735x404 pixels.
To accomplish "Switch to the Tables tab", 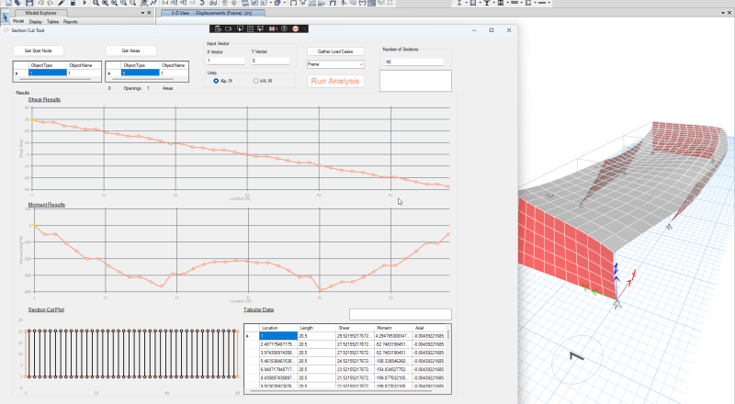I will pyautogui.click(x=53, y=21).
